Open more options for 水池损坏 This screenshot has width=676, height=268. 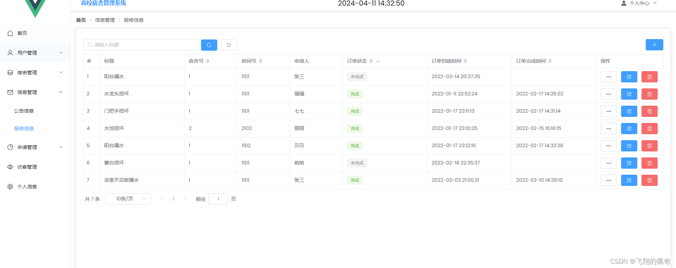click(608, 129)
